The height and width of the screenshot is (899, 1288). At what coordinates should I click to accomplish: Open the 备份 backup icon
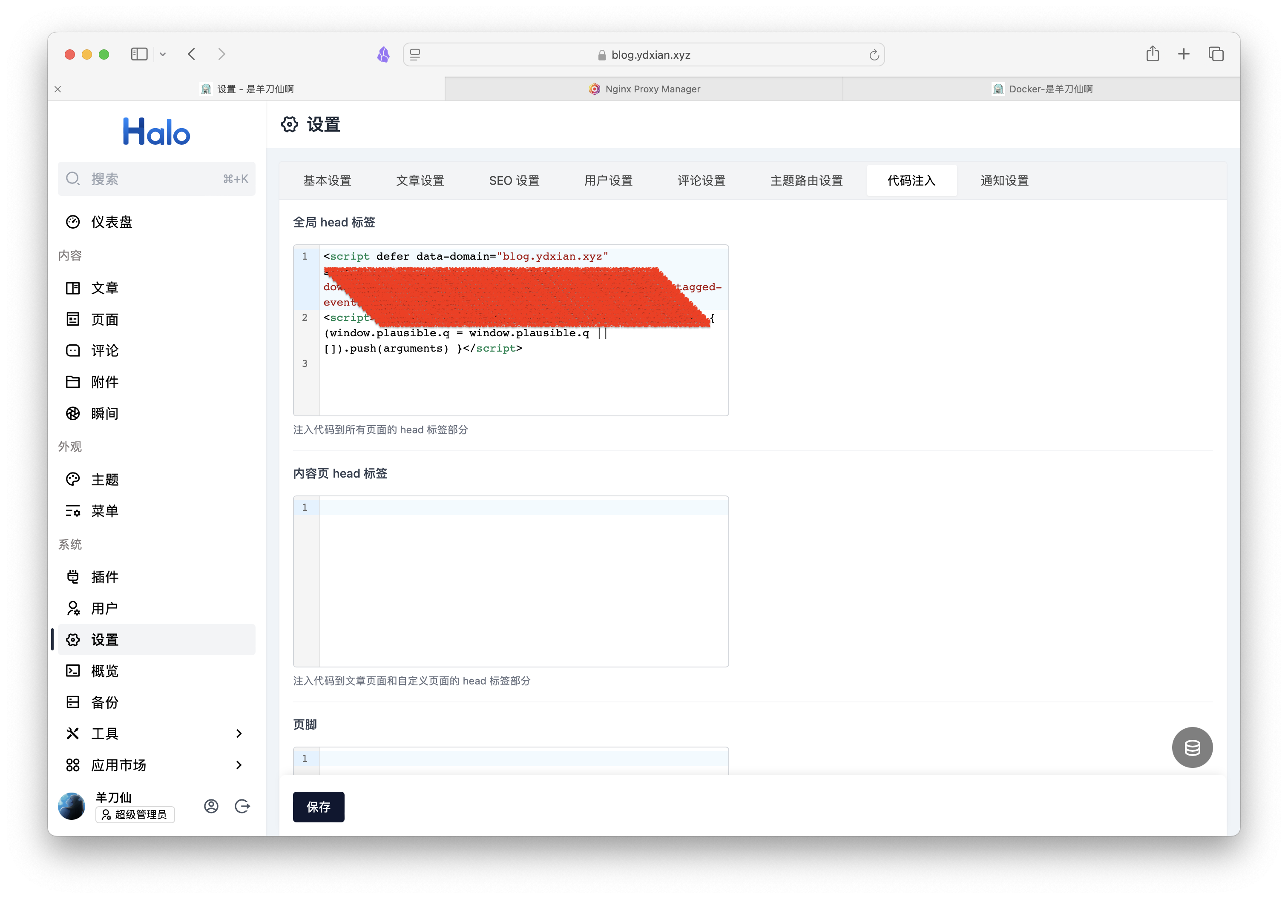[x=73, y=702]
